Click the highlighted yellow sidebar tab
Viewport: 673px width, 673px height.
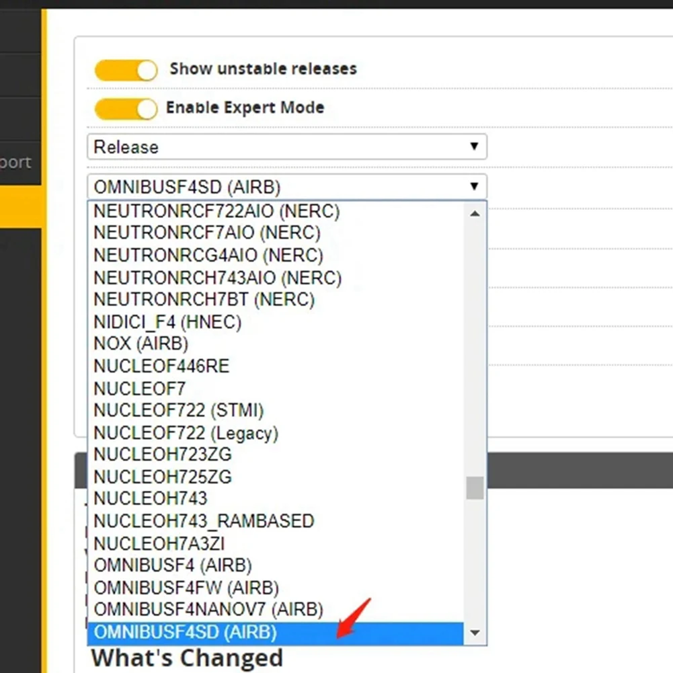[21, 207]
